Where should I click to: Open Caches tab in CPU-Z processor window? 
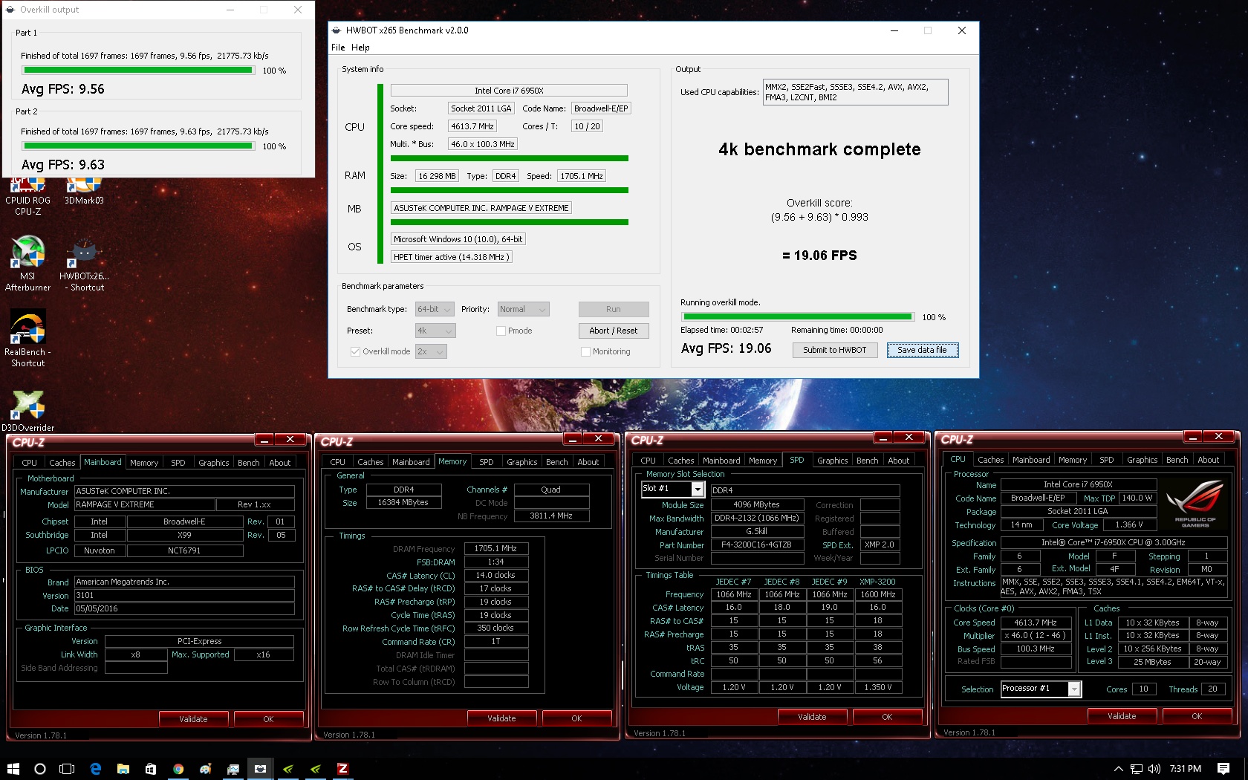click(990, 460)
